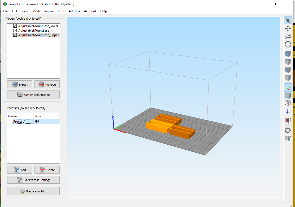Open the Mesh menu
This screenshot has width=295, height=207.
[36, 11]
